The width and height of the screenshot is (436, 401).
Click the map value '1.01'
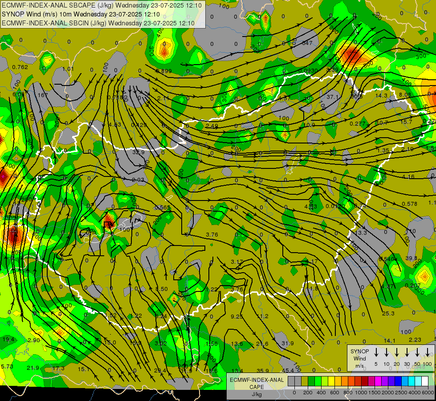(x=68, y=69)
